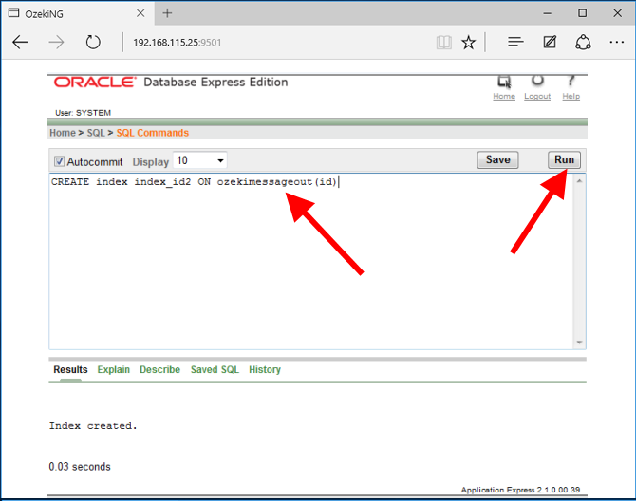The height and width of the screenshot is (501, 636).
Task: Switch to the Results tab
Action: pos(70,370)
